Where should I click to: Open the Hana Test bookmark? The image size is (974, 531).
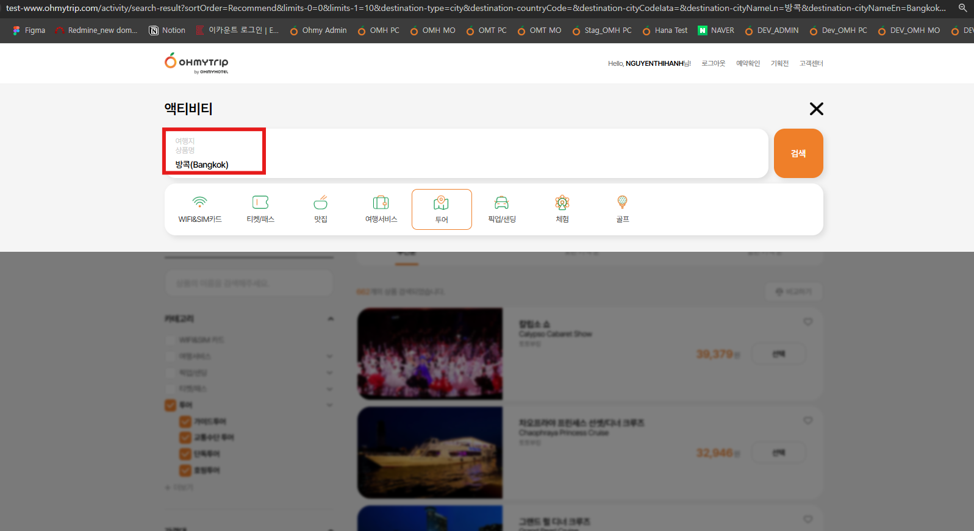[x=665, y=30]
